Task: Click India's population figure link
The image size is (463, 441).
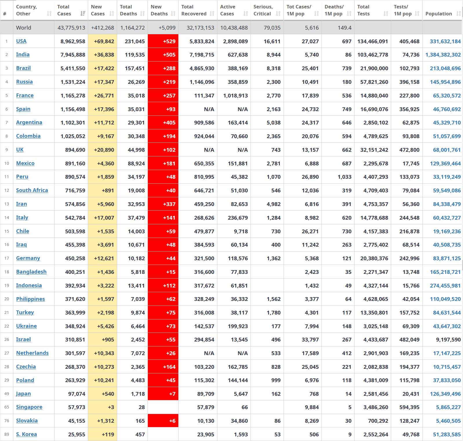Action: point(443,55)
